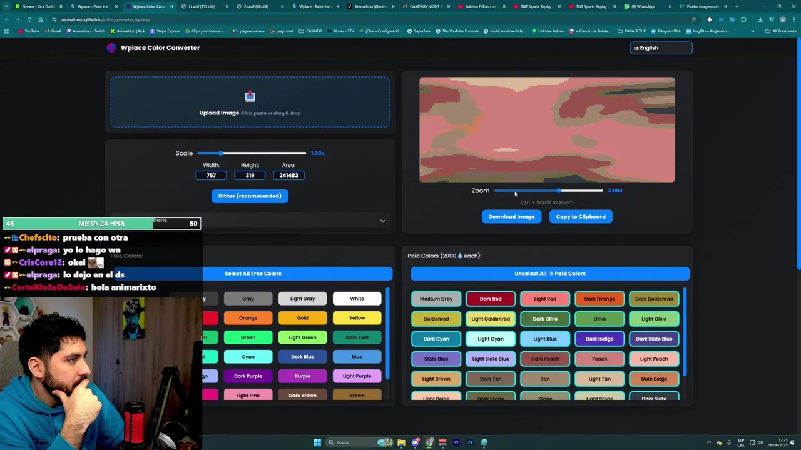The width and height of the screenshot is (801, 450).
Task: Open the language selector showing English
Action: point(661,47)
